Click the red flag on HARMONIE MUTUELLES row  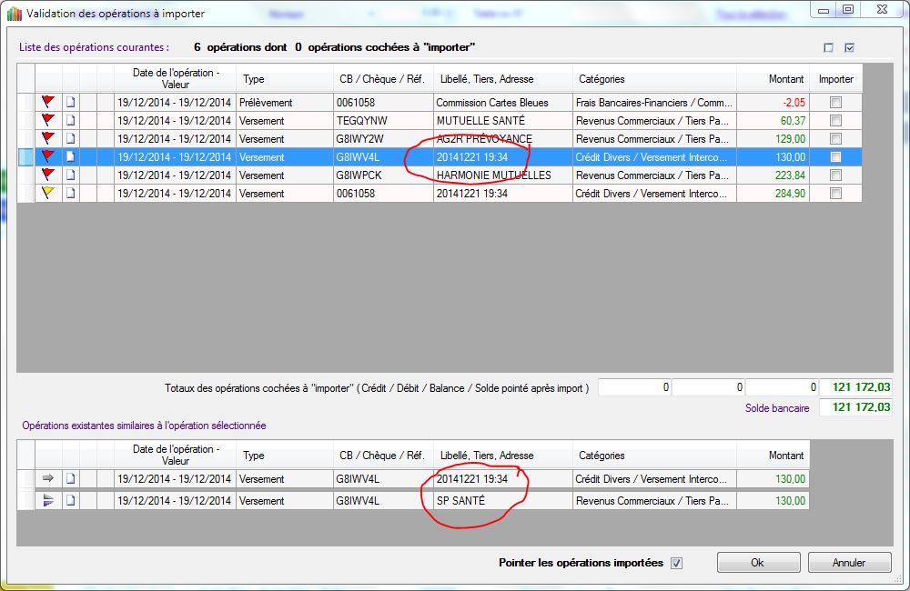(x=49, y=175)
